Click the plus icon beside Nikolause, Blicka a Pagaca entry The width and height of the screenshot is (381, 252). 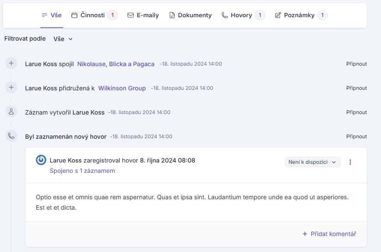point(11,64)
